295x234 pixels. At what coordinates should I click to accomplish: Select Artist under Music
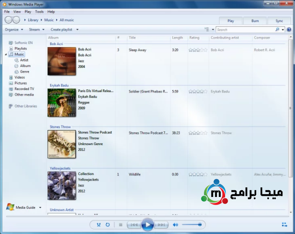tap(21, 60)
